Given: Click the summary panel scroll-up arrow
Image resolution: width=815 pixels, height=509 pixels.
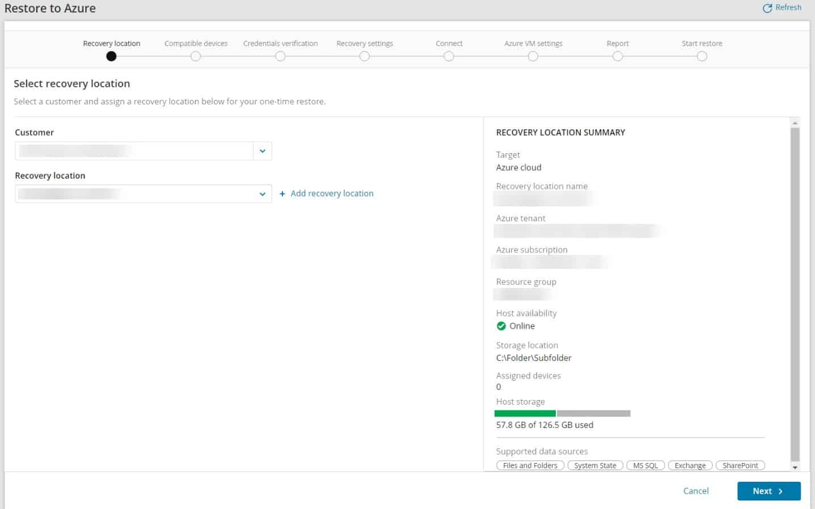Looking at the screenshot, I should click(x=795, y=123).
